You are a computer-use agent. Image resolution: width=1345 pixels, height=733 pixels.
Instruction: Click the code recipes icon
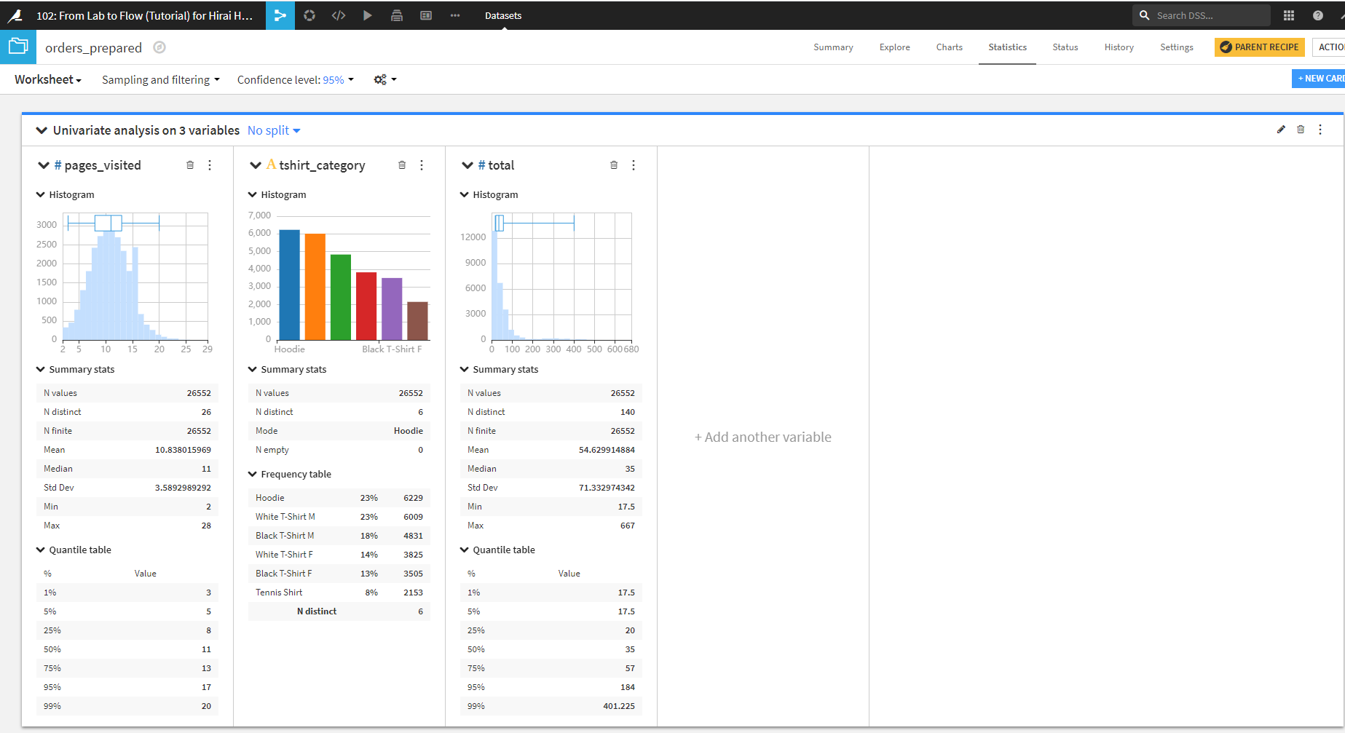coord(339,15)
